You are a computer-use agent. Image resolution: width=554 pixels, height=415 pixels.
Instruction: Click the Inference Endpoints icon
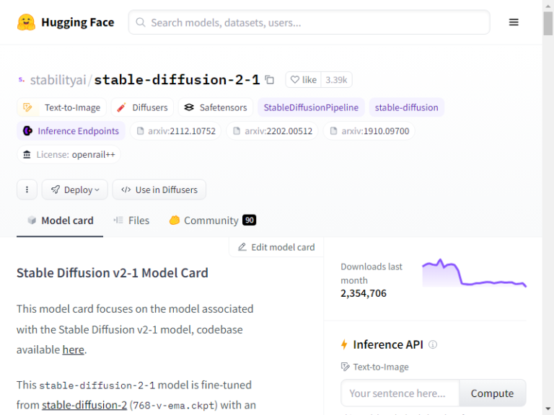click(27, 131)
